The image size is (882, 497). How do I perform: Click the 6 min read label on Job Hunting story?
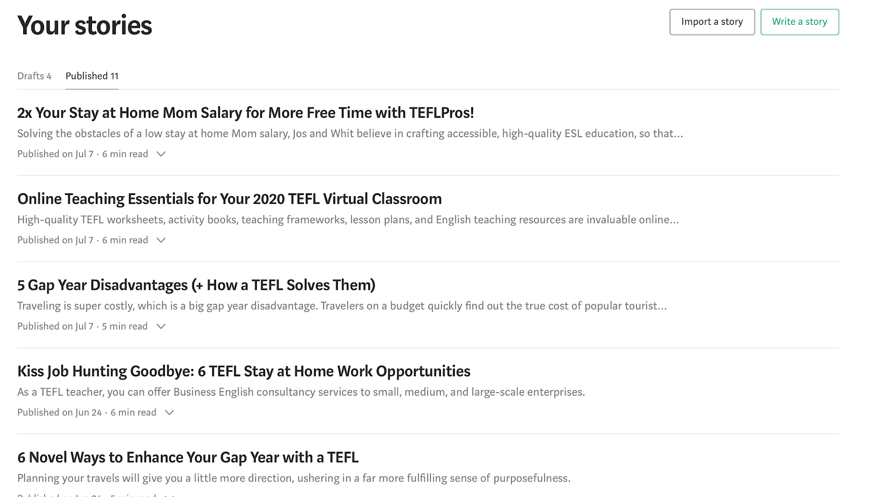(133, 412)
